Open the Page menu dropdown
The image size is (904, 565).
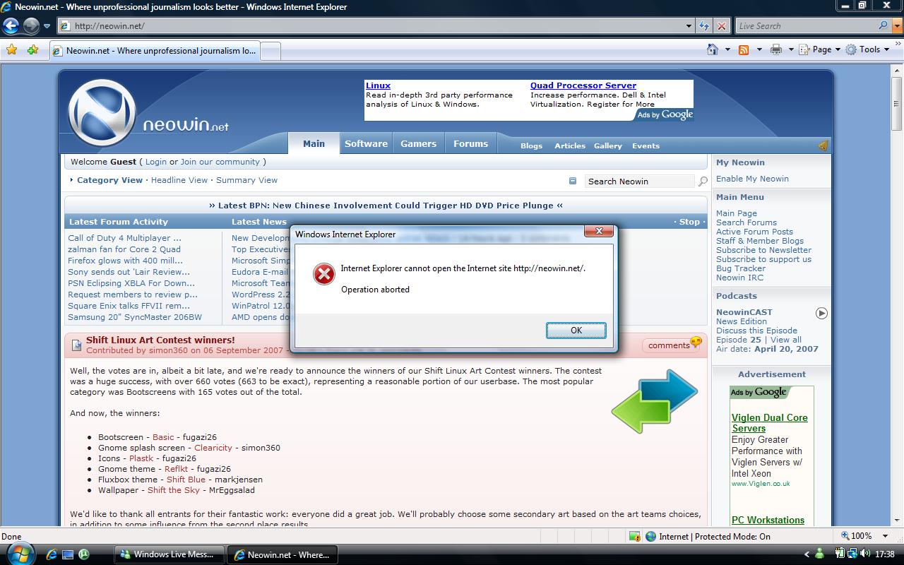coord(821,49)
